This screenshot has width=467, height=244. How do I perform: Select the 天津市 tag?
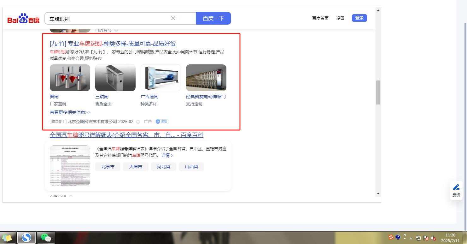[x=136, y=167]
